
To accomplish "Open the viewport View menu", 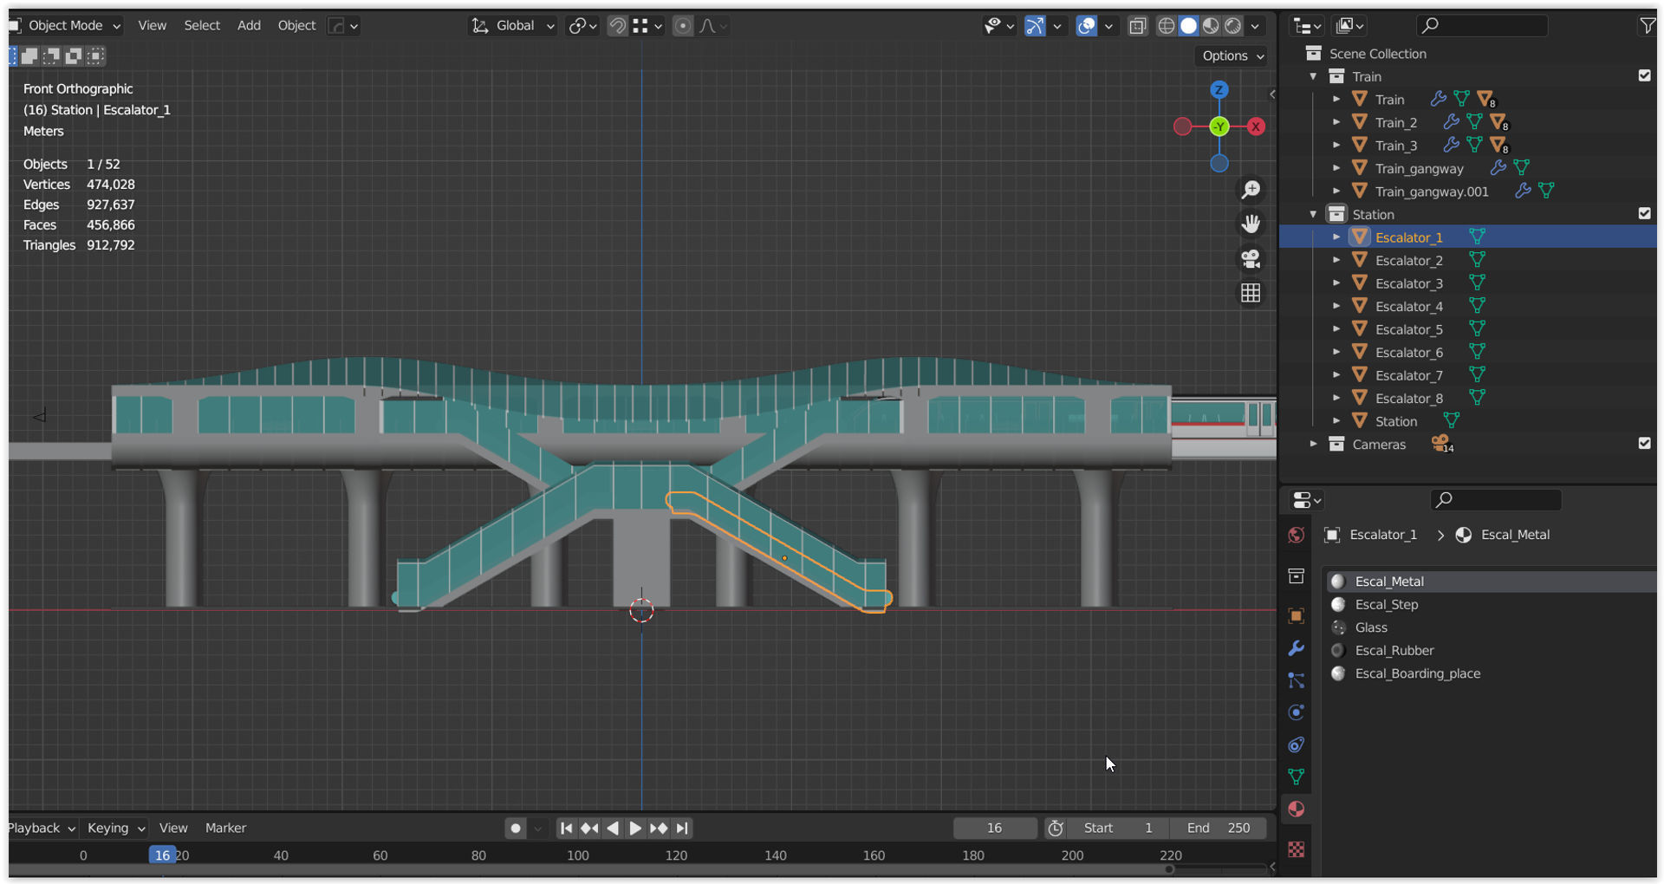I will pyautogui.click(x=152, y=26).
